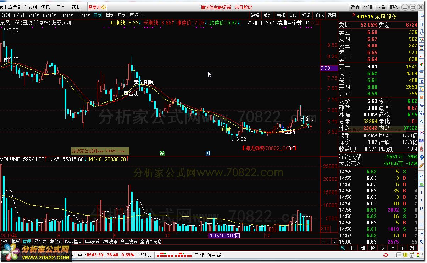Switch to the 60分钟 timeframe tab
This screenshot has width=427, height=263.
[x=83, y=15]
